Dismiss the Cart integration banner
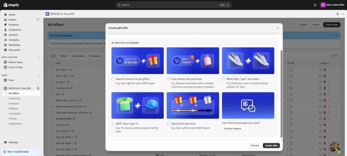 pos(336,35)
